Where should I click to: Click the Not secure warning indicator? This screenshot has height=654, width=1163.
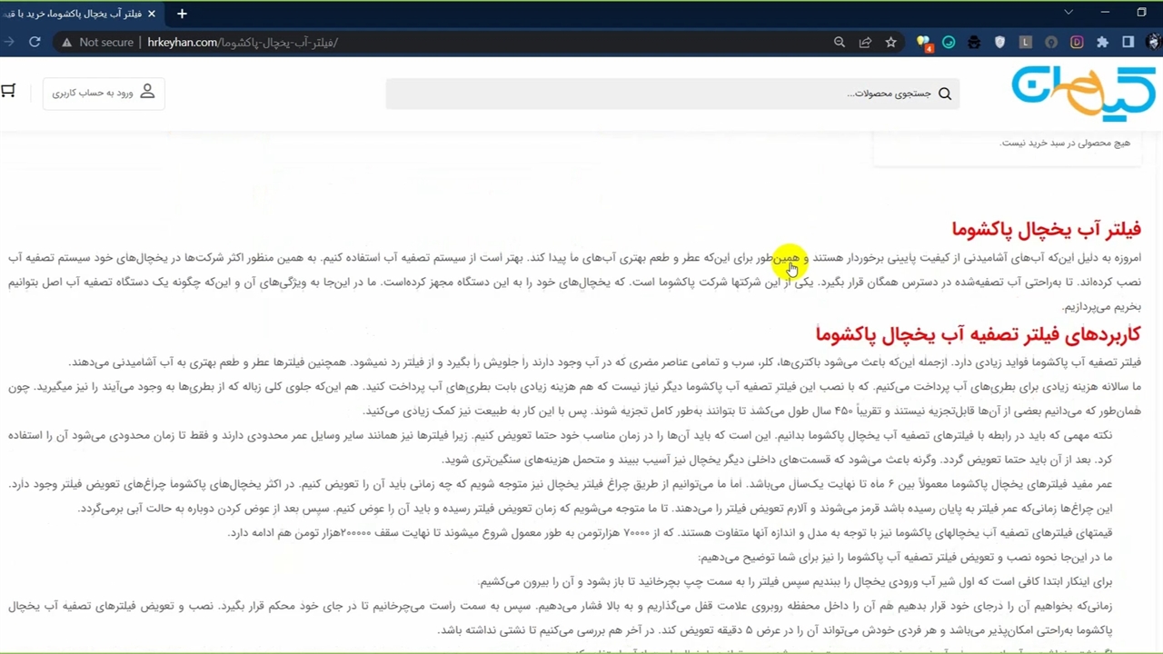pyautogui.click(x=98, y=42)
